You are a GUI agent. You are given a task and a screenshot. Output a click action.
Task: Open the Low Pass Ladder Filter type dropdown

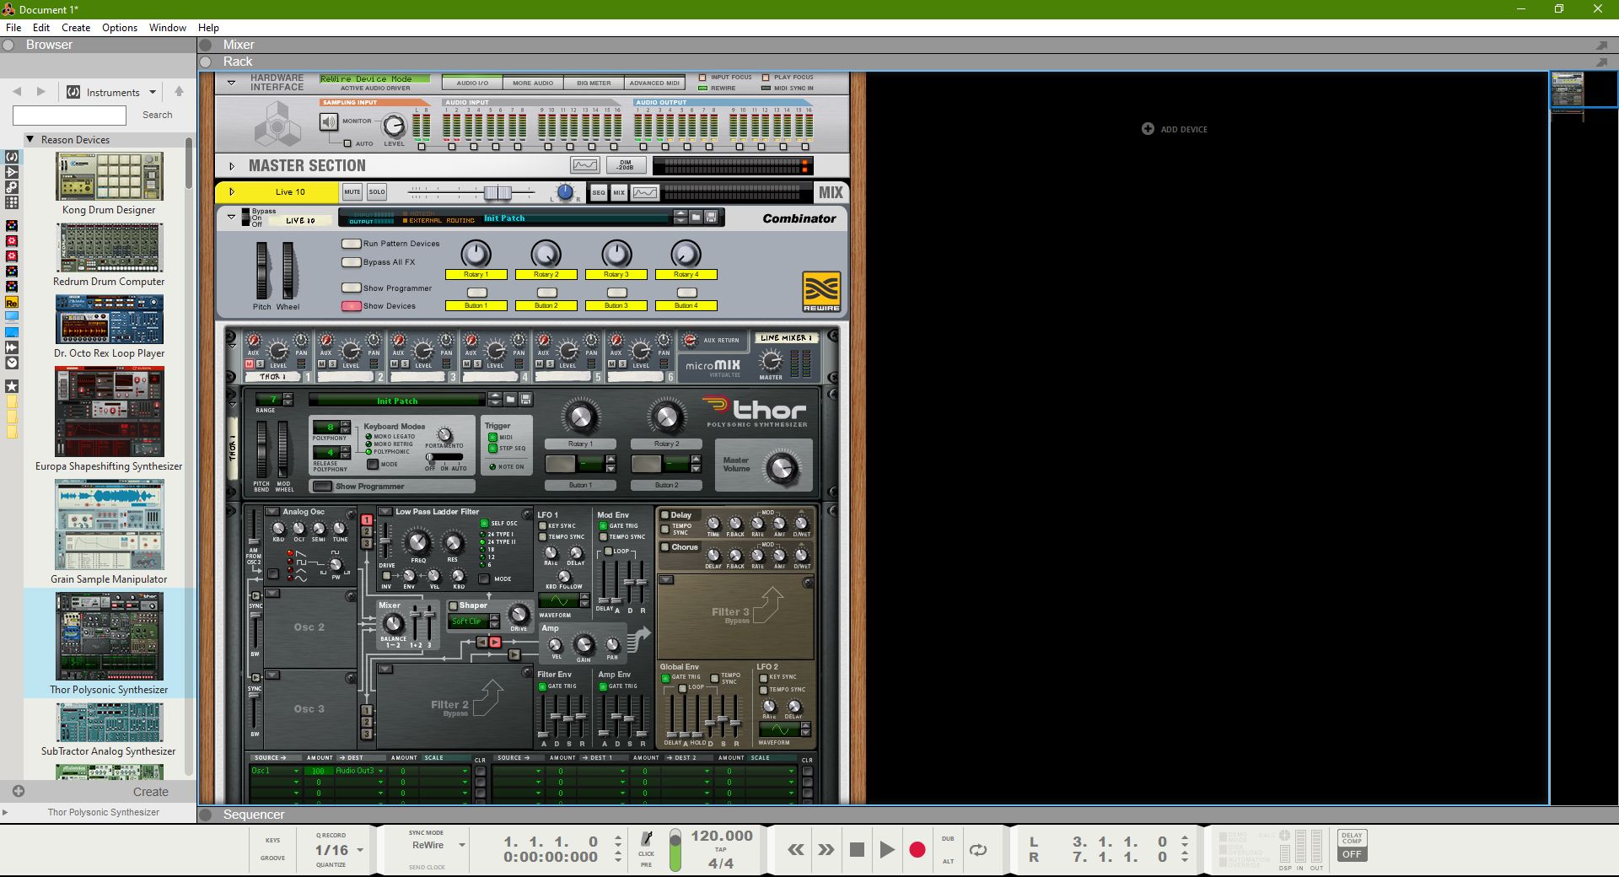point(385,511)
